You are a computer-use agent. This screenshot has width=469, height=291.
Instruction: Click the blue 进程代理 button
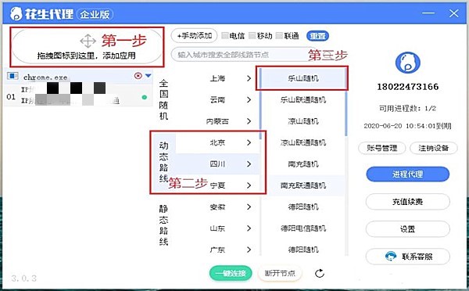click(x=408, y=174)
